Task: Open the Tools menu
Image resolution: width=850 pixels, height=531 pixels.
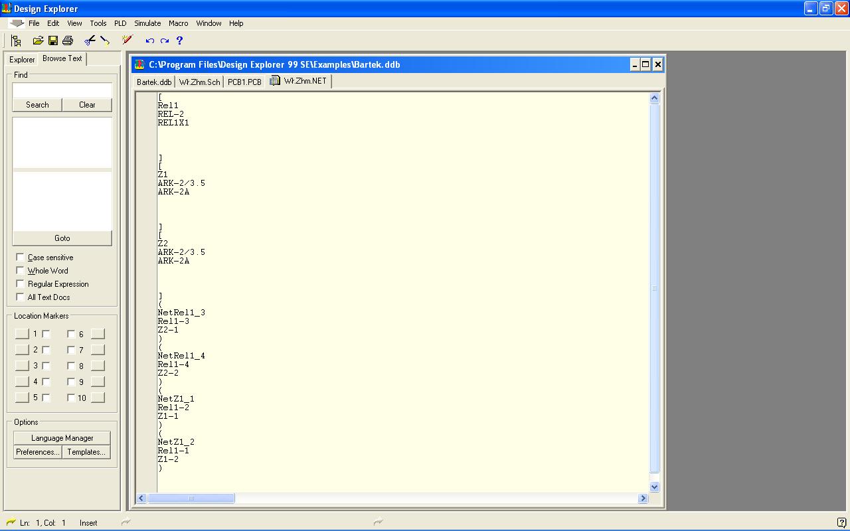Action: point(98,23)
